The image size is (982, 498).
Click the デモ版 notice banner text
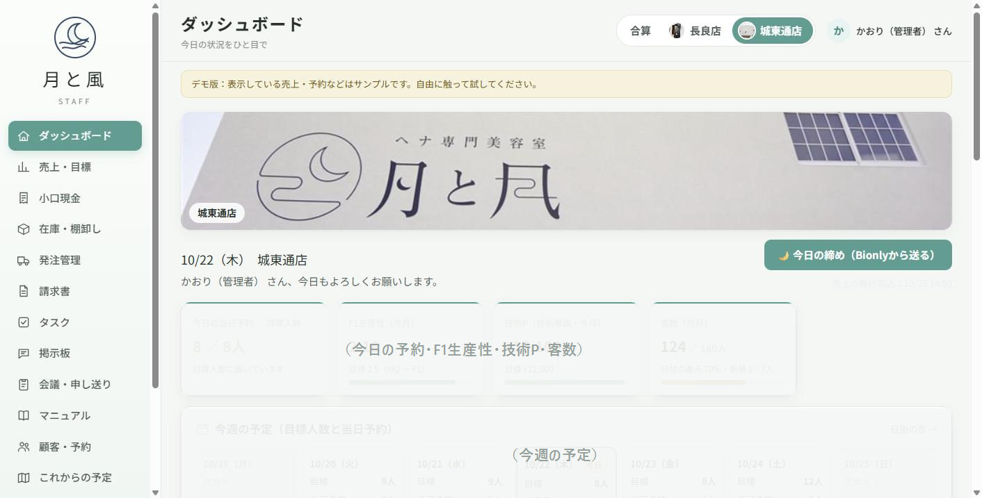364,84
